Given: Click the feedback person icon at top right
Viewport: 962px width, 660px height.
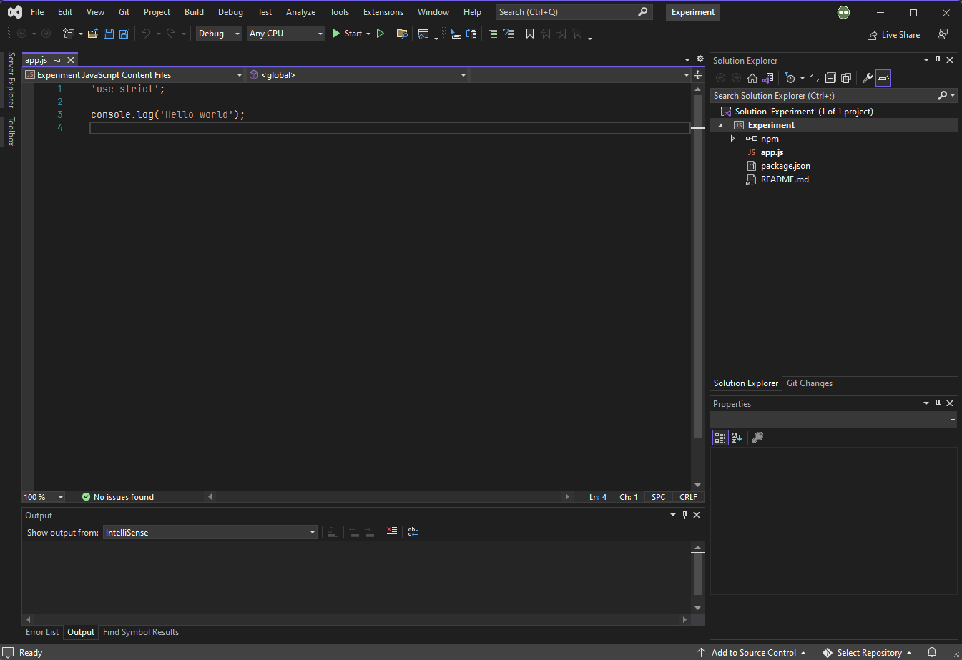Looking at the screenshot, I should click(943, 34).
